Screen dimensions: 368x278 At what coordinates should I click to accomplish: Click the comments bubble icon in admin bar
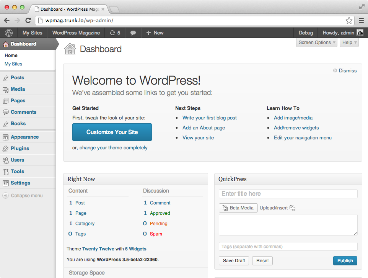(x=133, y=33)
